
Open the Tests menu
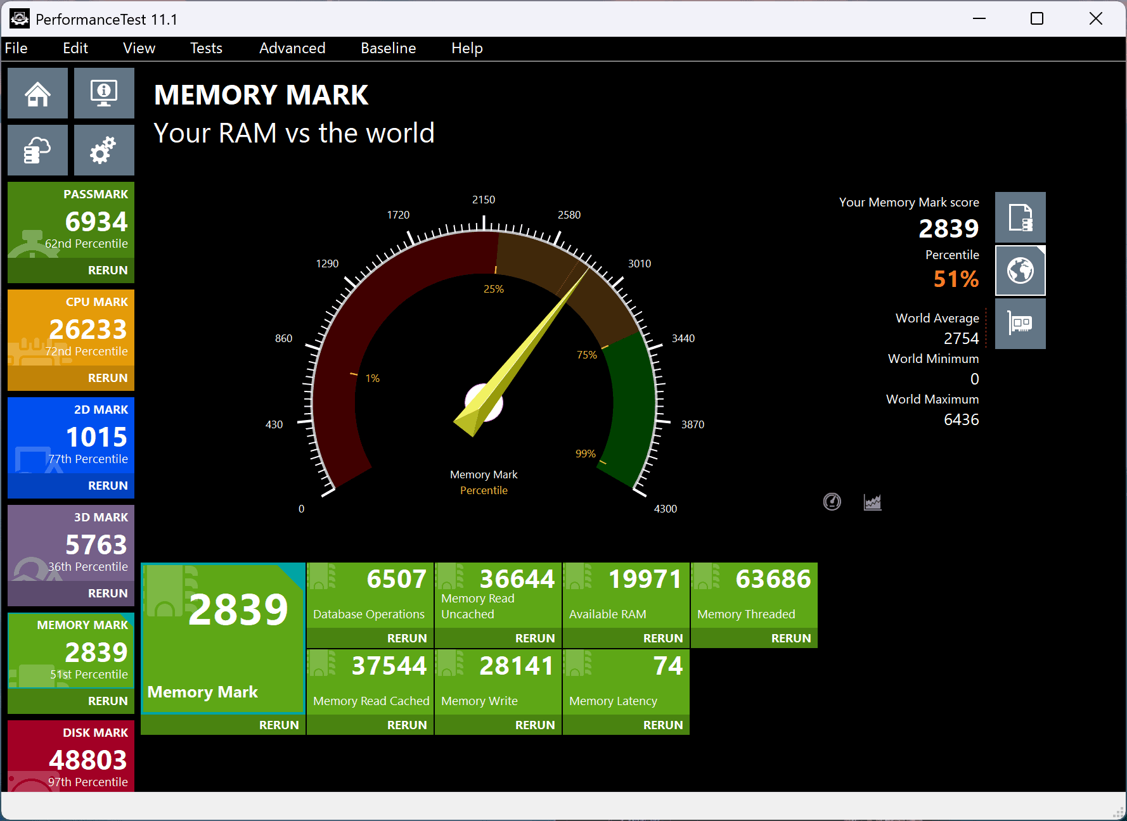click(207, 48)
